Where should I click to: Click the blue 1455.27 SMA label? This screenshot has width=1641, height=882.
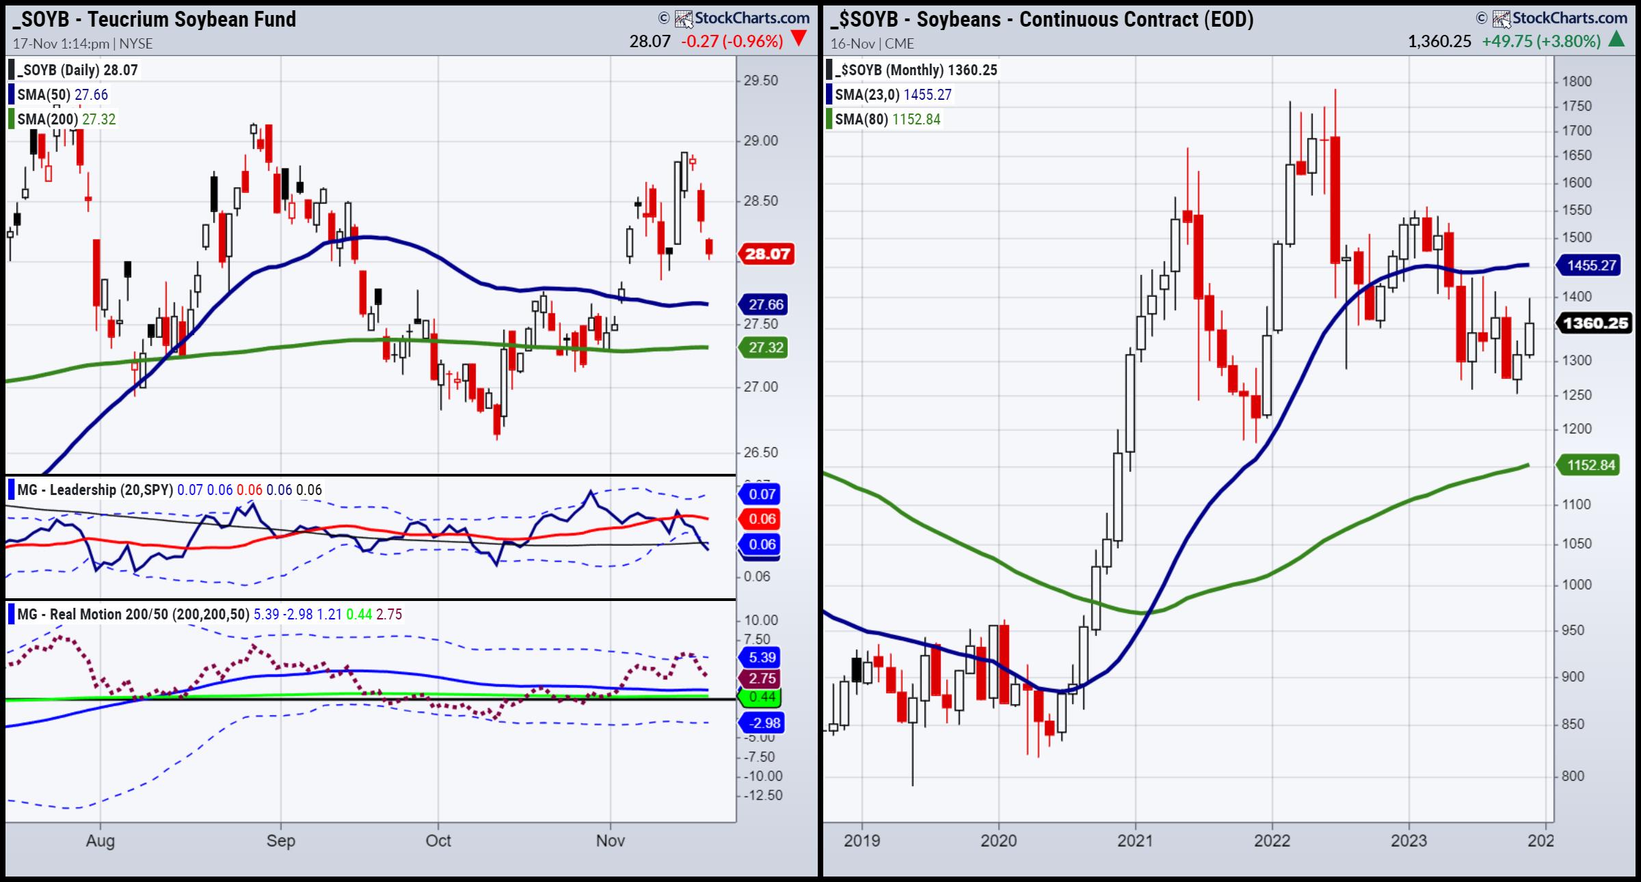1592,265
